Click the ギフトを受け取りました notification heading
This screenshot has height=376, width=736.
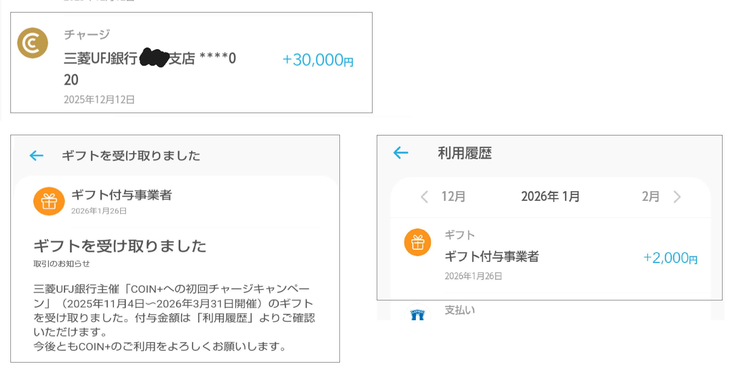point(120,246)
